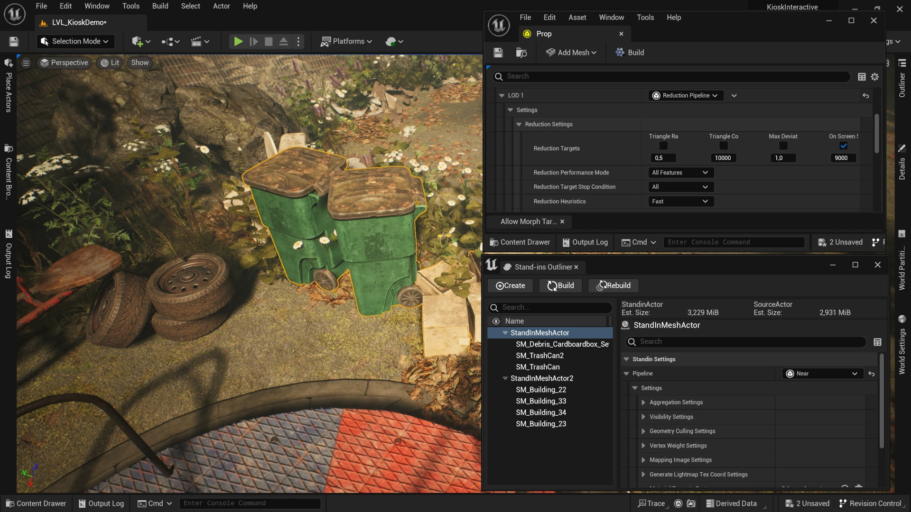Open Outliner sidebar tab
The image size is (911, 512).
[902, 79]
